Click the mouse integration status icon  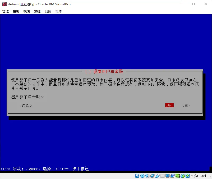click(x=183, y=176)
